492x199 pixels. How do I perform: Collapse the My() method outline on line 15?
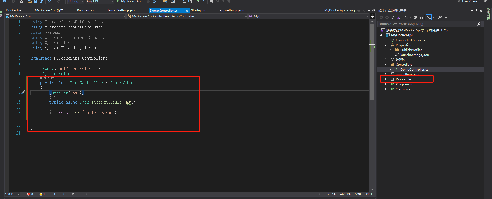[x=29, y=102]
